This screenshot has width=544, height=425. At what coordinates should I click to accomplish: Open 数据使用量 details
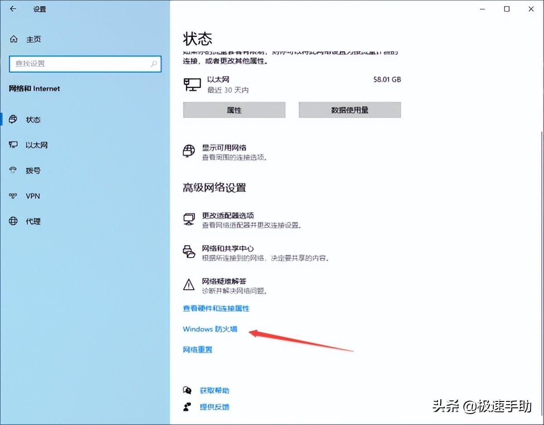click(350, 110)
